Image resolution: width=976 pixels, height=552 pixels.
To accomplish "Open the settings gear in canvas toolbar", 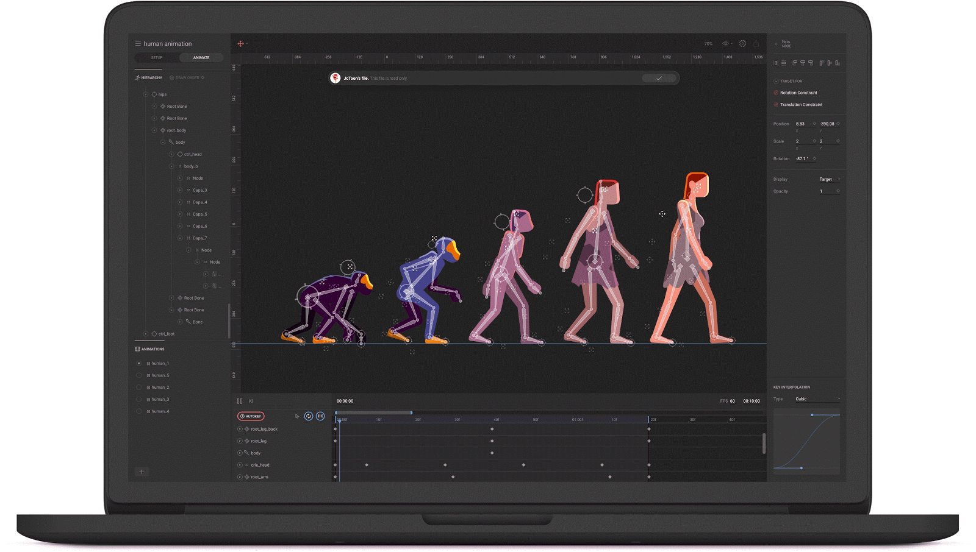I will pyautogui.click(x=742, y=44).
